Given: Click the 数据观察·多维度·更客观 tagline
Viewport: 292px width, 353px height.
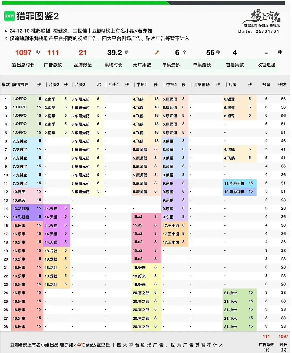Looking at the screenshot, I should [x=262, y=25].
